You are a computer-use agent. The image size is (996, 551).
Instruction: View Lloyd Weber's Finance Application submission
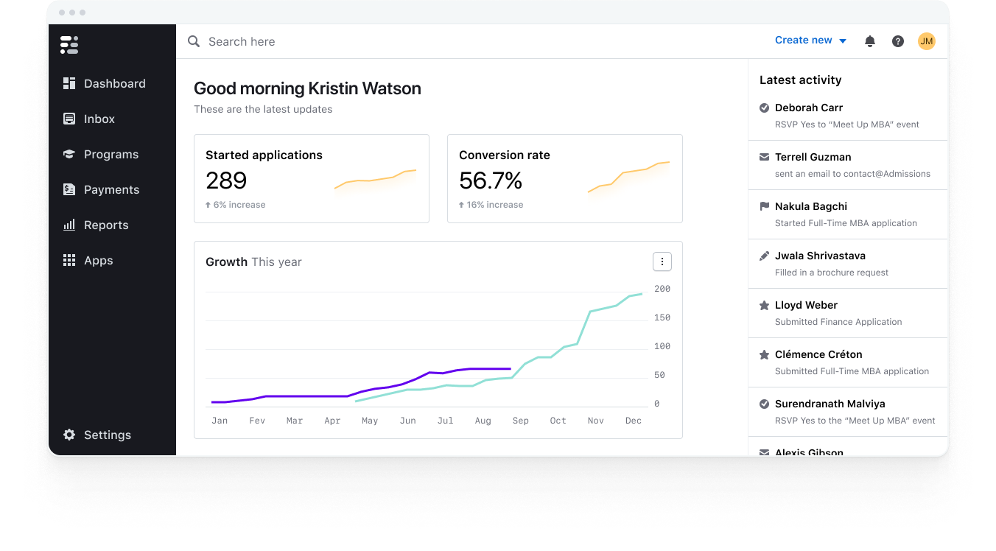[848, 313]
